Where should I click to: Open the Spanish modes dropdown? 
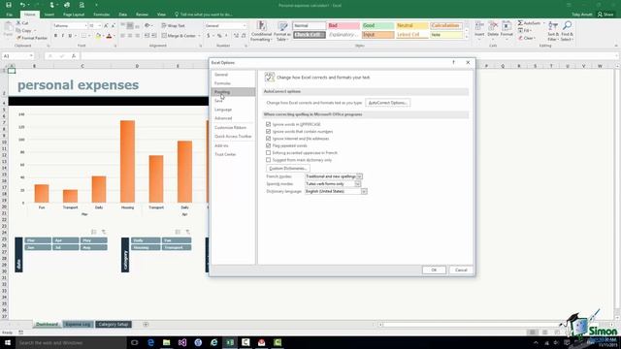(x=358, y=184)
